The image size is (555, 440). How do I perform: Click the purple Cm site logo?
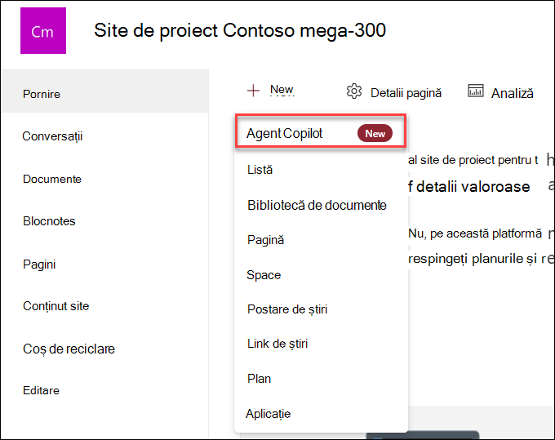tap(43, 31)
